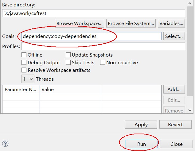Image resolution: width=195 pixels, height=151 pixels.
Task: Open the Threads count dropdown
Action: [x=28, y=79]
